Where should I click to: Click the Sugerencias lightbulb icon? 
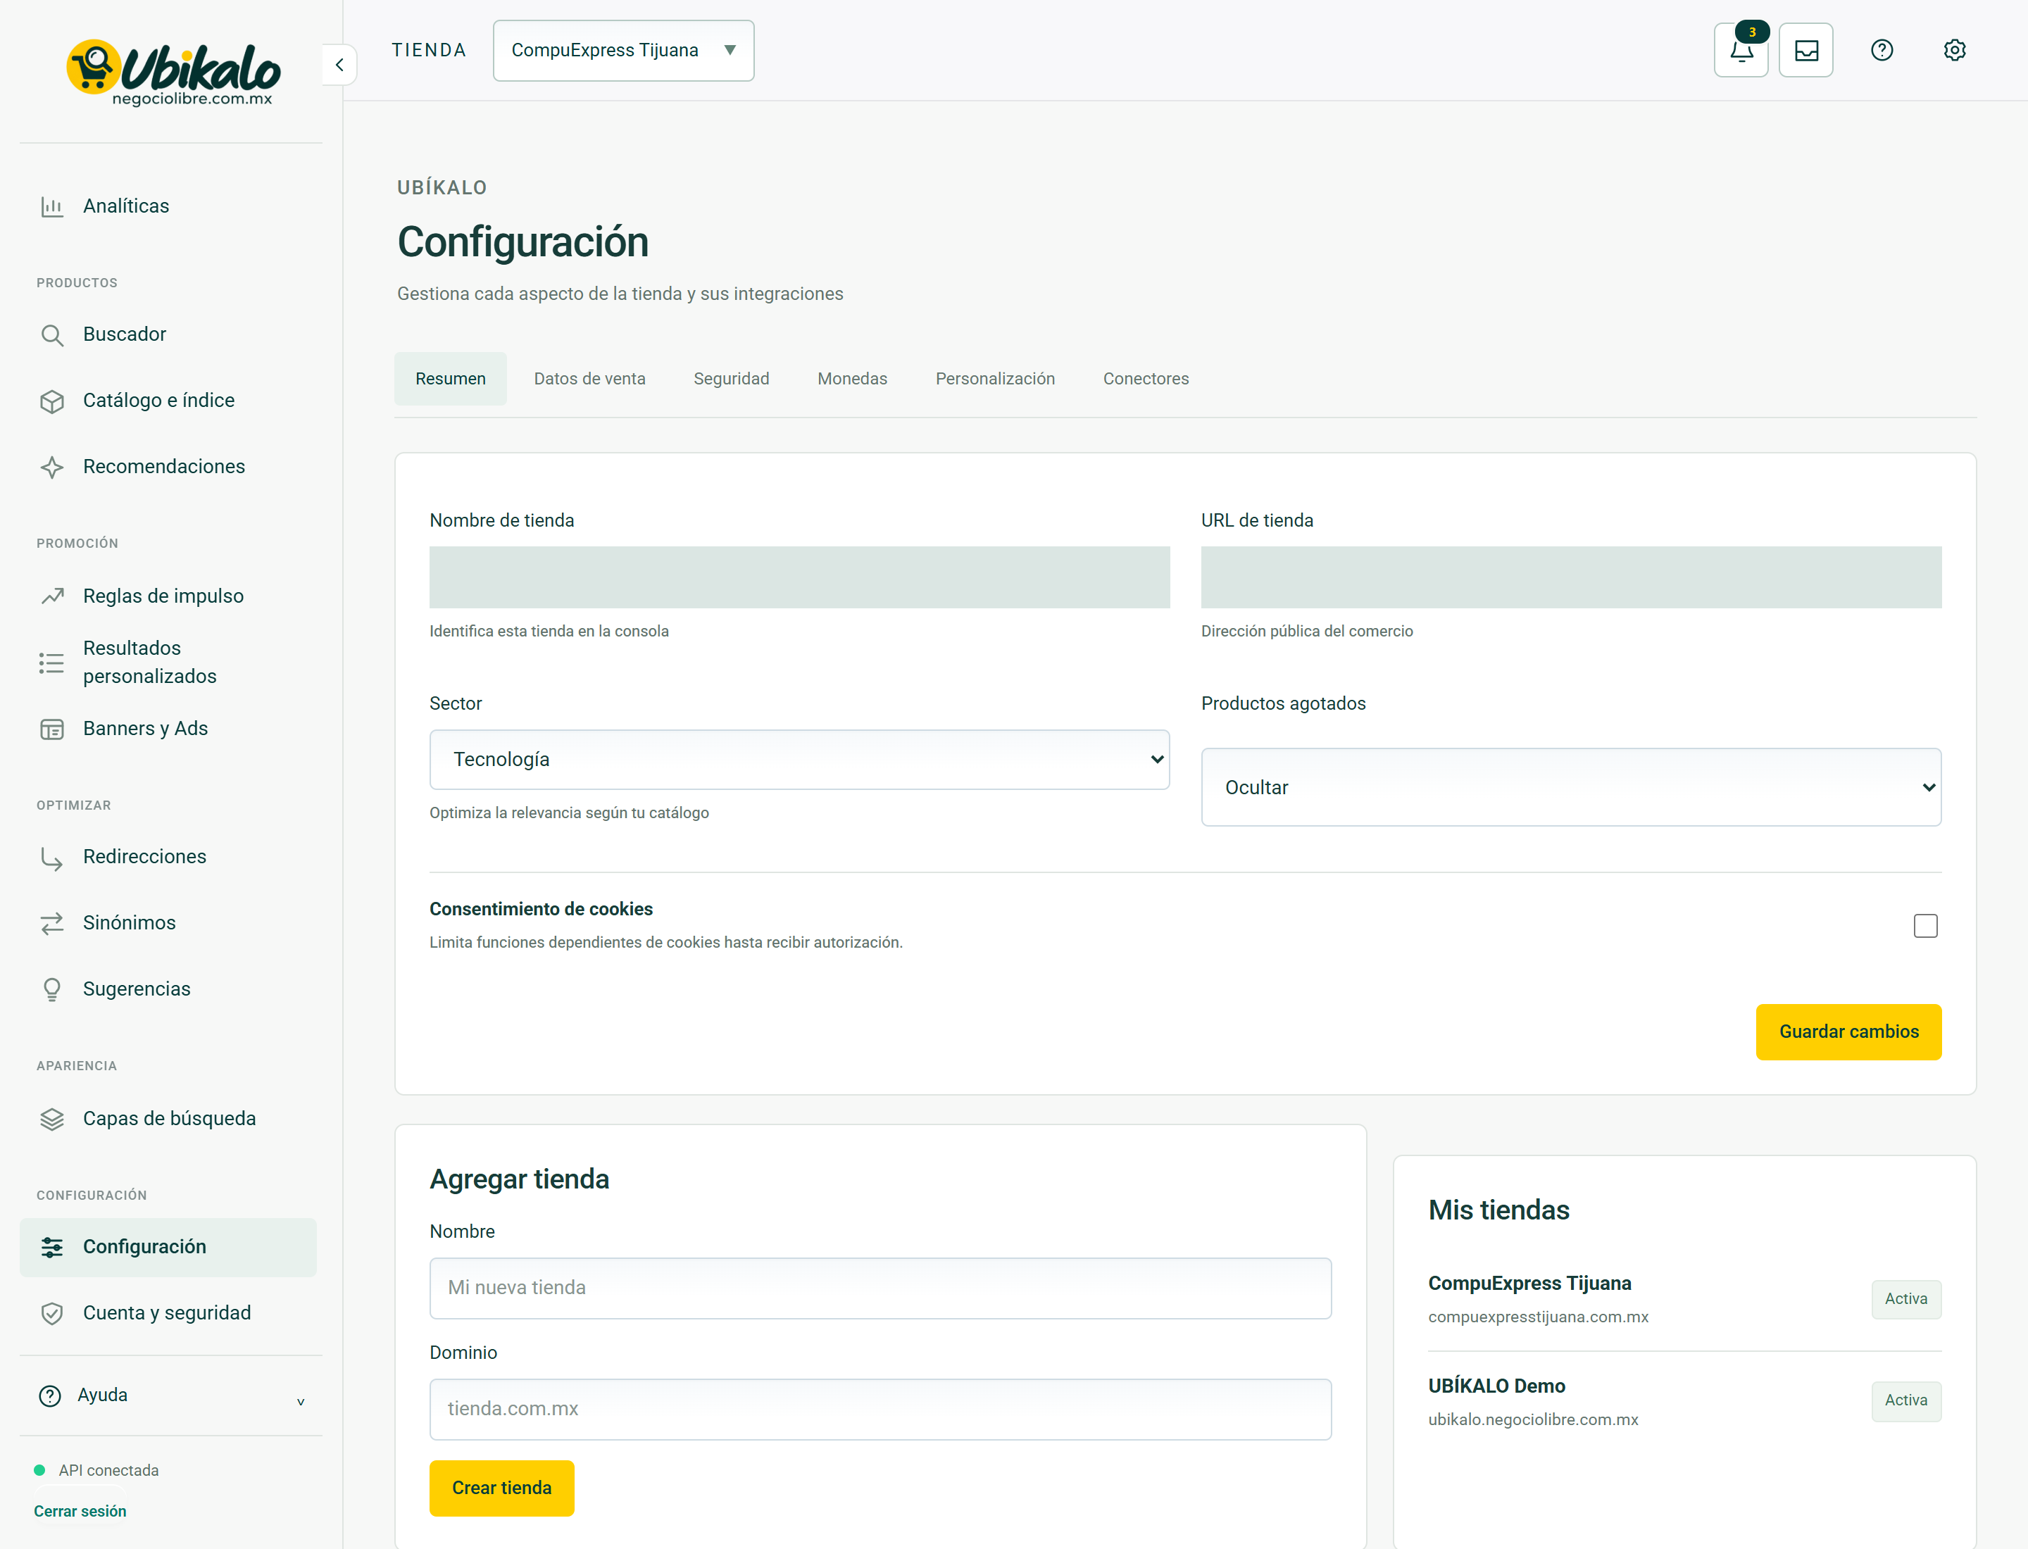(51, 989)
